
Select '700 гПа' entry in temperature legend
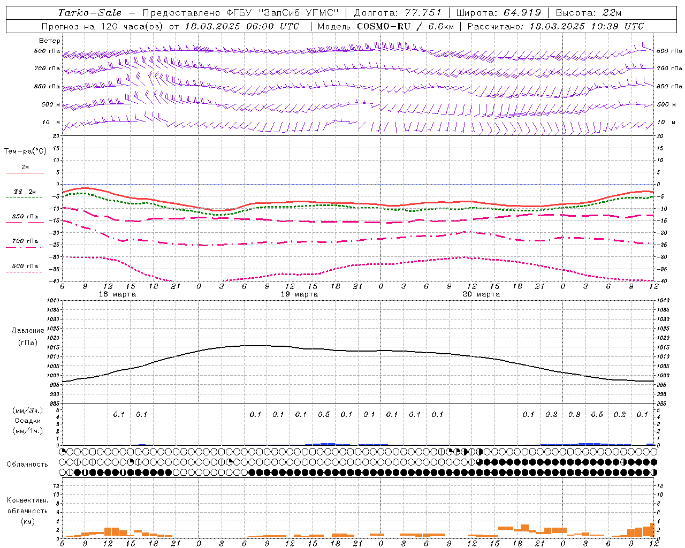(x=25, y=241)
